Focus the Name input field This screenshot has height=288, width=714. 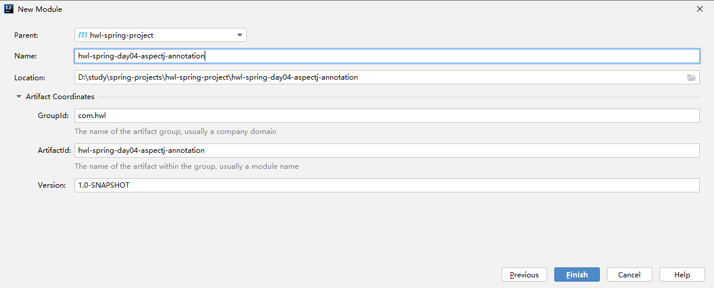tap(387, 56)
